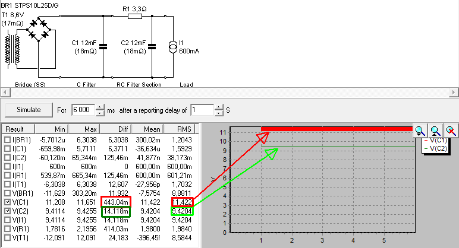The width and height of the screenshot is (459, 248).
Task: Click V(C2) legend entry in graph
Action: pyautogui.click(x=436, y=148)
